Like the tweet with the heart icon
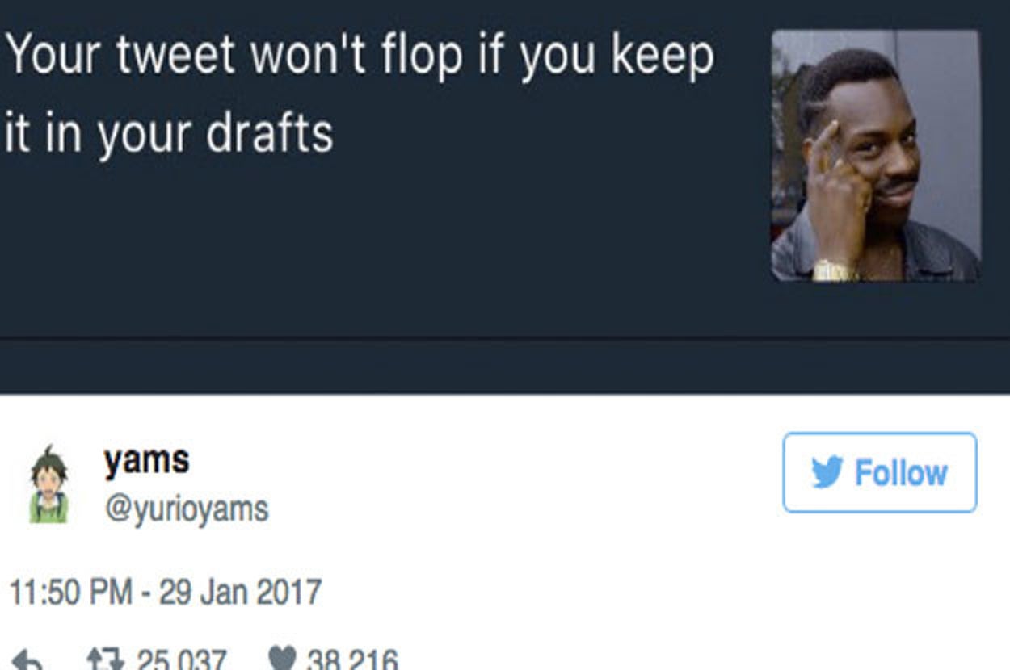The height and width of the screenshot is (670, 1010). [x=282, y=660]
